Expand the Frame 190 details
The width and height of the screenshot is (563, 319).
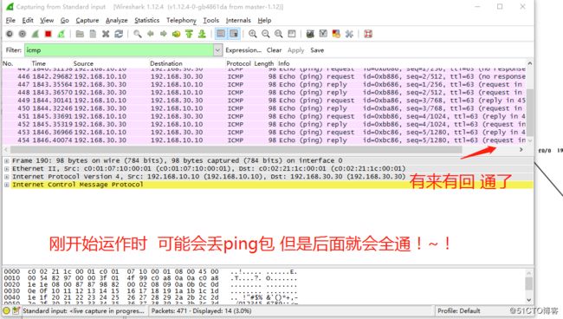coord(6,160)
